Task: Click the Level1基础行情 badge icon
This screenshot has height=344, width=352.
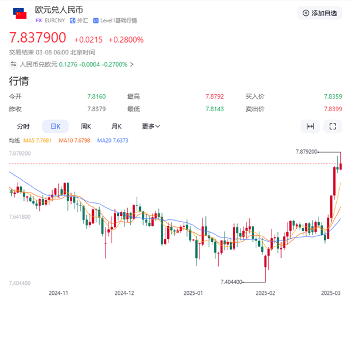Action: click(x=96, y=20)
